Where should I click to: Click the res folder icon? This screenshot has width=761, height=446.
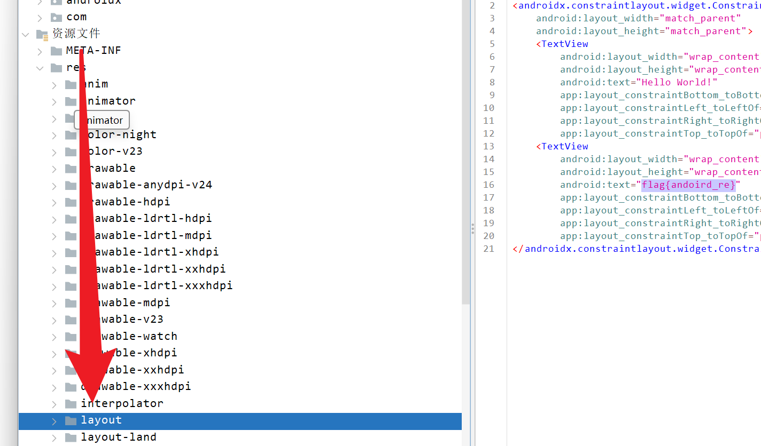56,68
